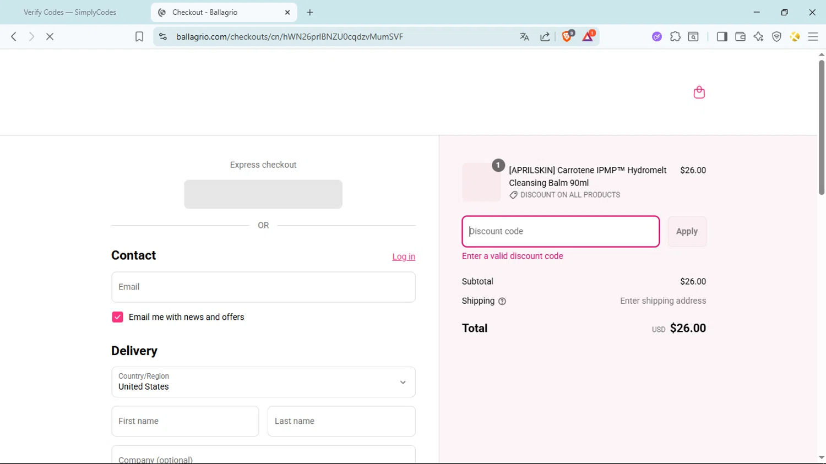Click the address bar URL
Screen dimensions: 826x464
tap(290, 36)
